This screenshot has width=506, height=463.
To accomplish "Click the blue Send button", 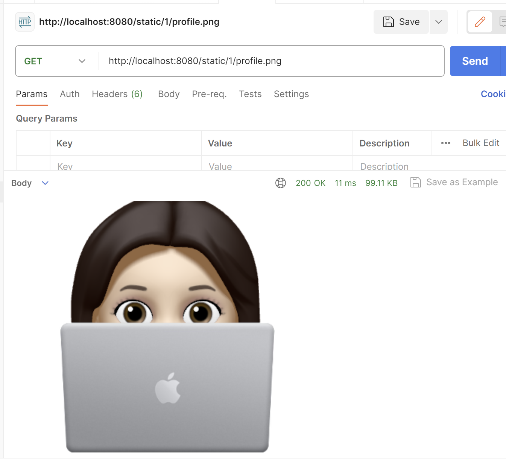I will coord(475,61).
